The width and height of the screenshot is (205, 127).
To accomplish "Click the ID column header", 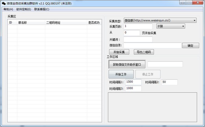I will coord(12,22).
